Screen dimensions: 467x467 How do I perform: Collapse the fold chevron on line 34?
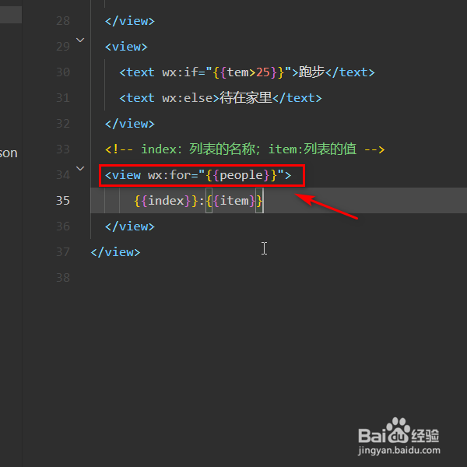pyautogui.click(x=80, y=168)
